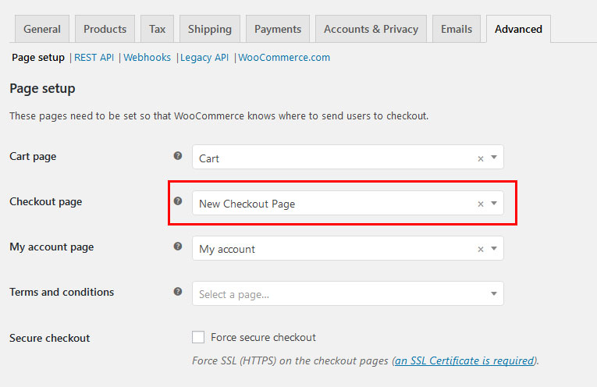Go to the Shipping tab
Image resolution: width=597 pixels, height=387 pixels.
tap(210, 29)
